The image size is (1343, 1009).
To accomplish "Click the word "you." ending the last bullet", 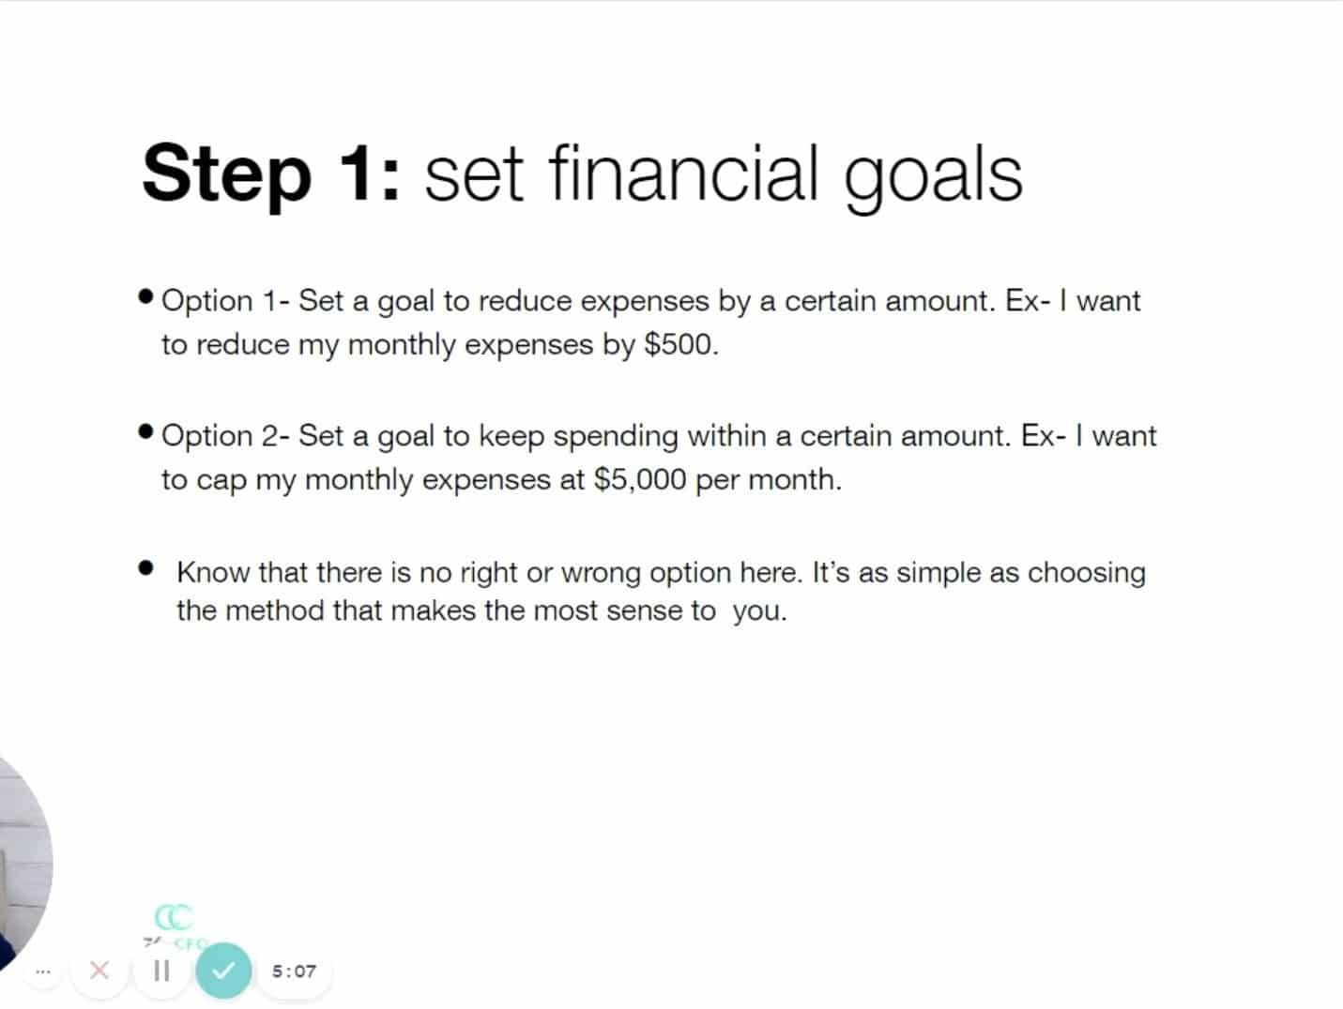I will coord(760,612).
